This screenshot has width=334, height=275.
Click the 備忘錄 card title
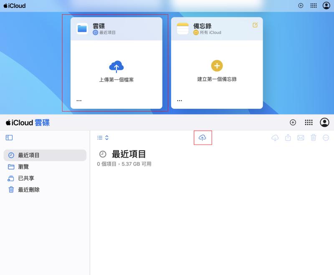pos(202,26)
